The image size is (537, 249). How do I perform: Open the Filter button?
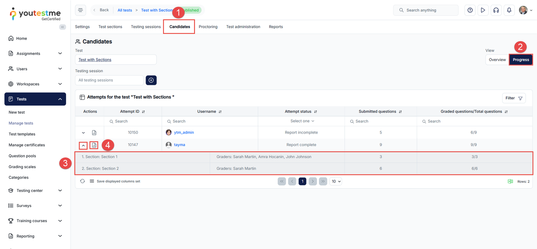click(514, 98)
